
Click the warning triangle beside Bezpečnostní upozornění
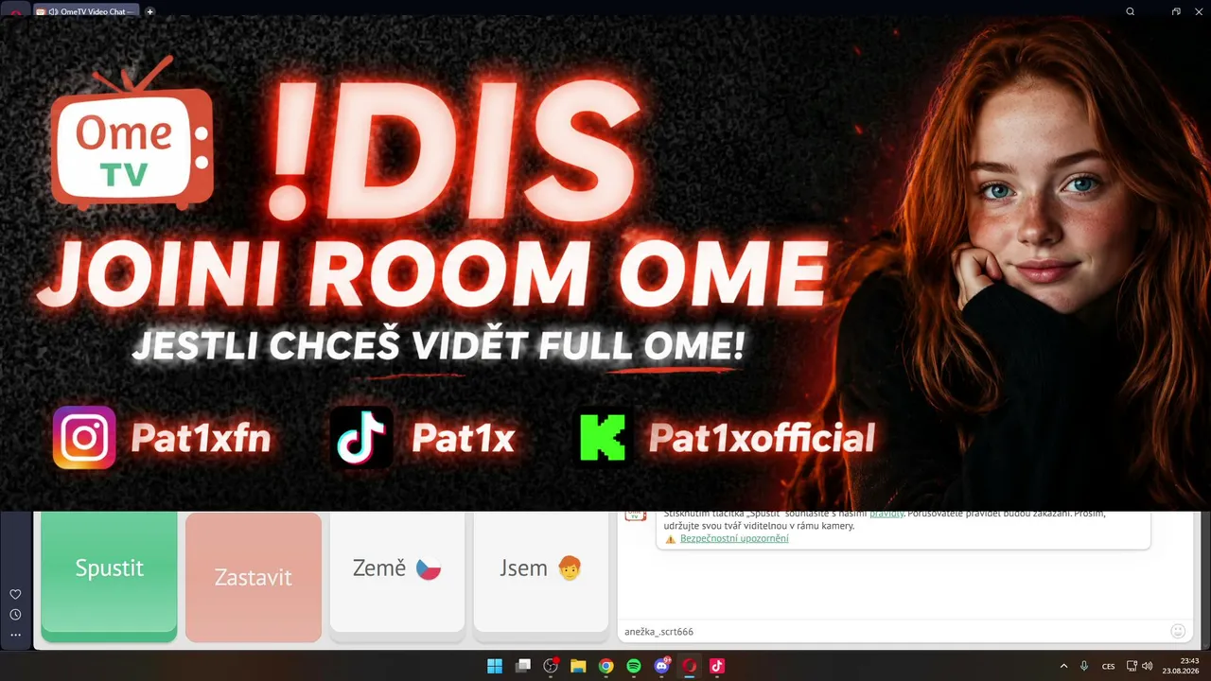pyautogui.click(x=670, y=539)
